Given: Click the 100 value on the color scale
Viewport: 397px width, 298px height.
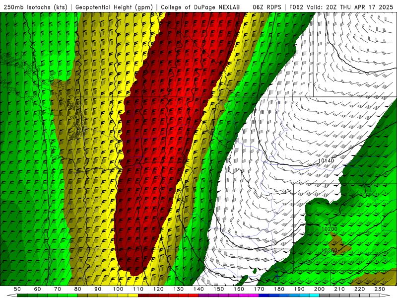Looking at the screenshot, I should [x=118, y=289].
